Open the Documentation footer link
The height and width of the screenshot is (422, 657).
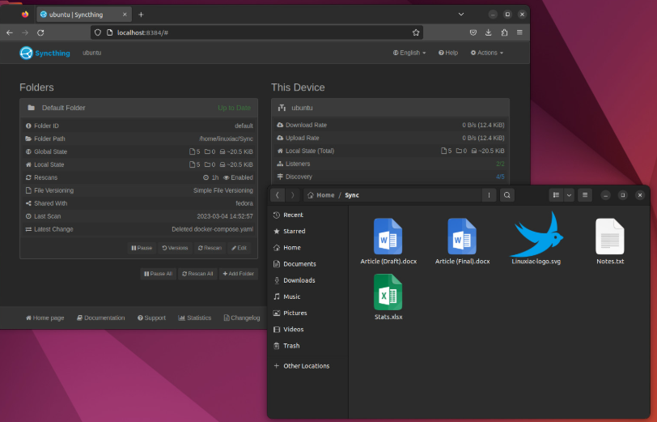[101, 318]
